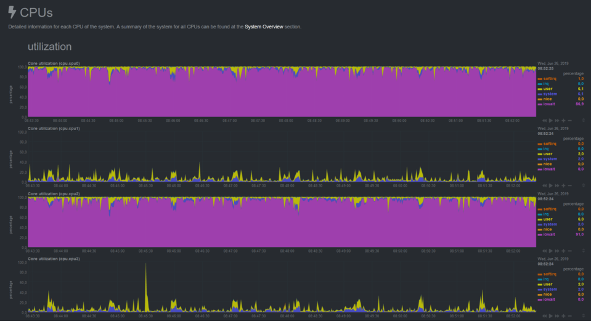The height and width of the screenshot is (321, 591).
Task: Reset the cpu2 chart with play button
Action: tap(551, 251)
